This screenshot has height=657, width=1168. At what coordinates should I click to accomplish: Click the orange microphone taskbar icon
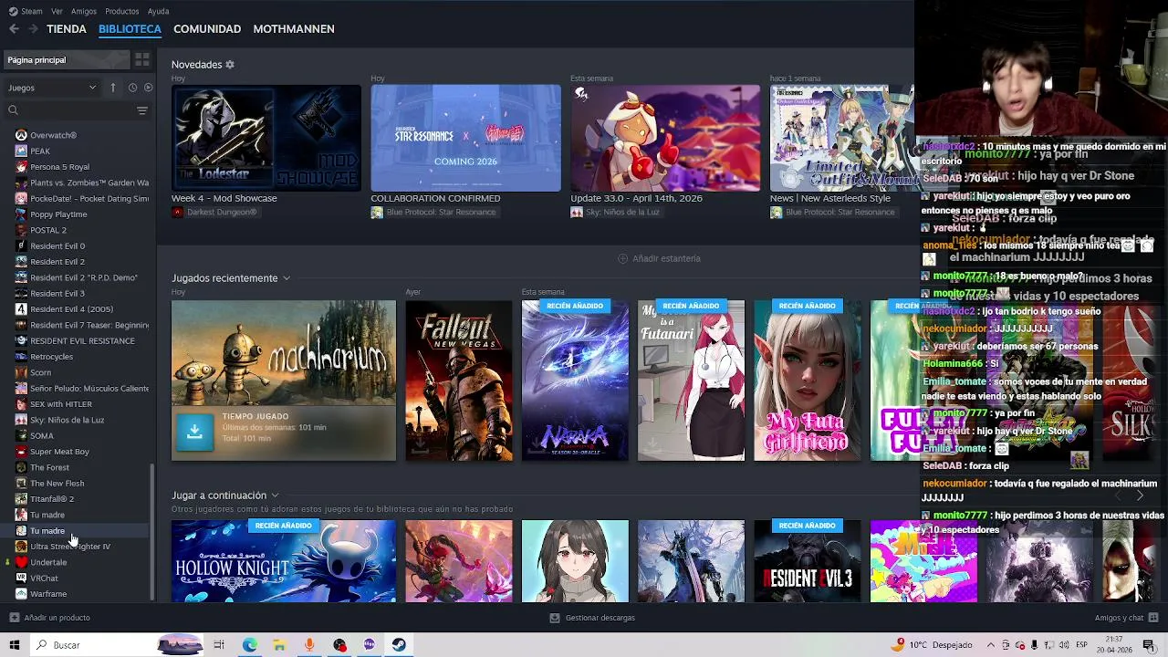click(309, 645)
